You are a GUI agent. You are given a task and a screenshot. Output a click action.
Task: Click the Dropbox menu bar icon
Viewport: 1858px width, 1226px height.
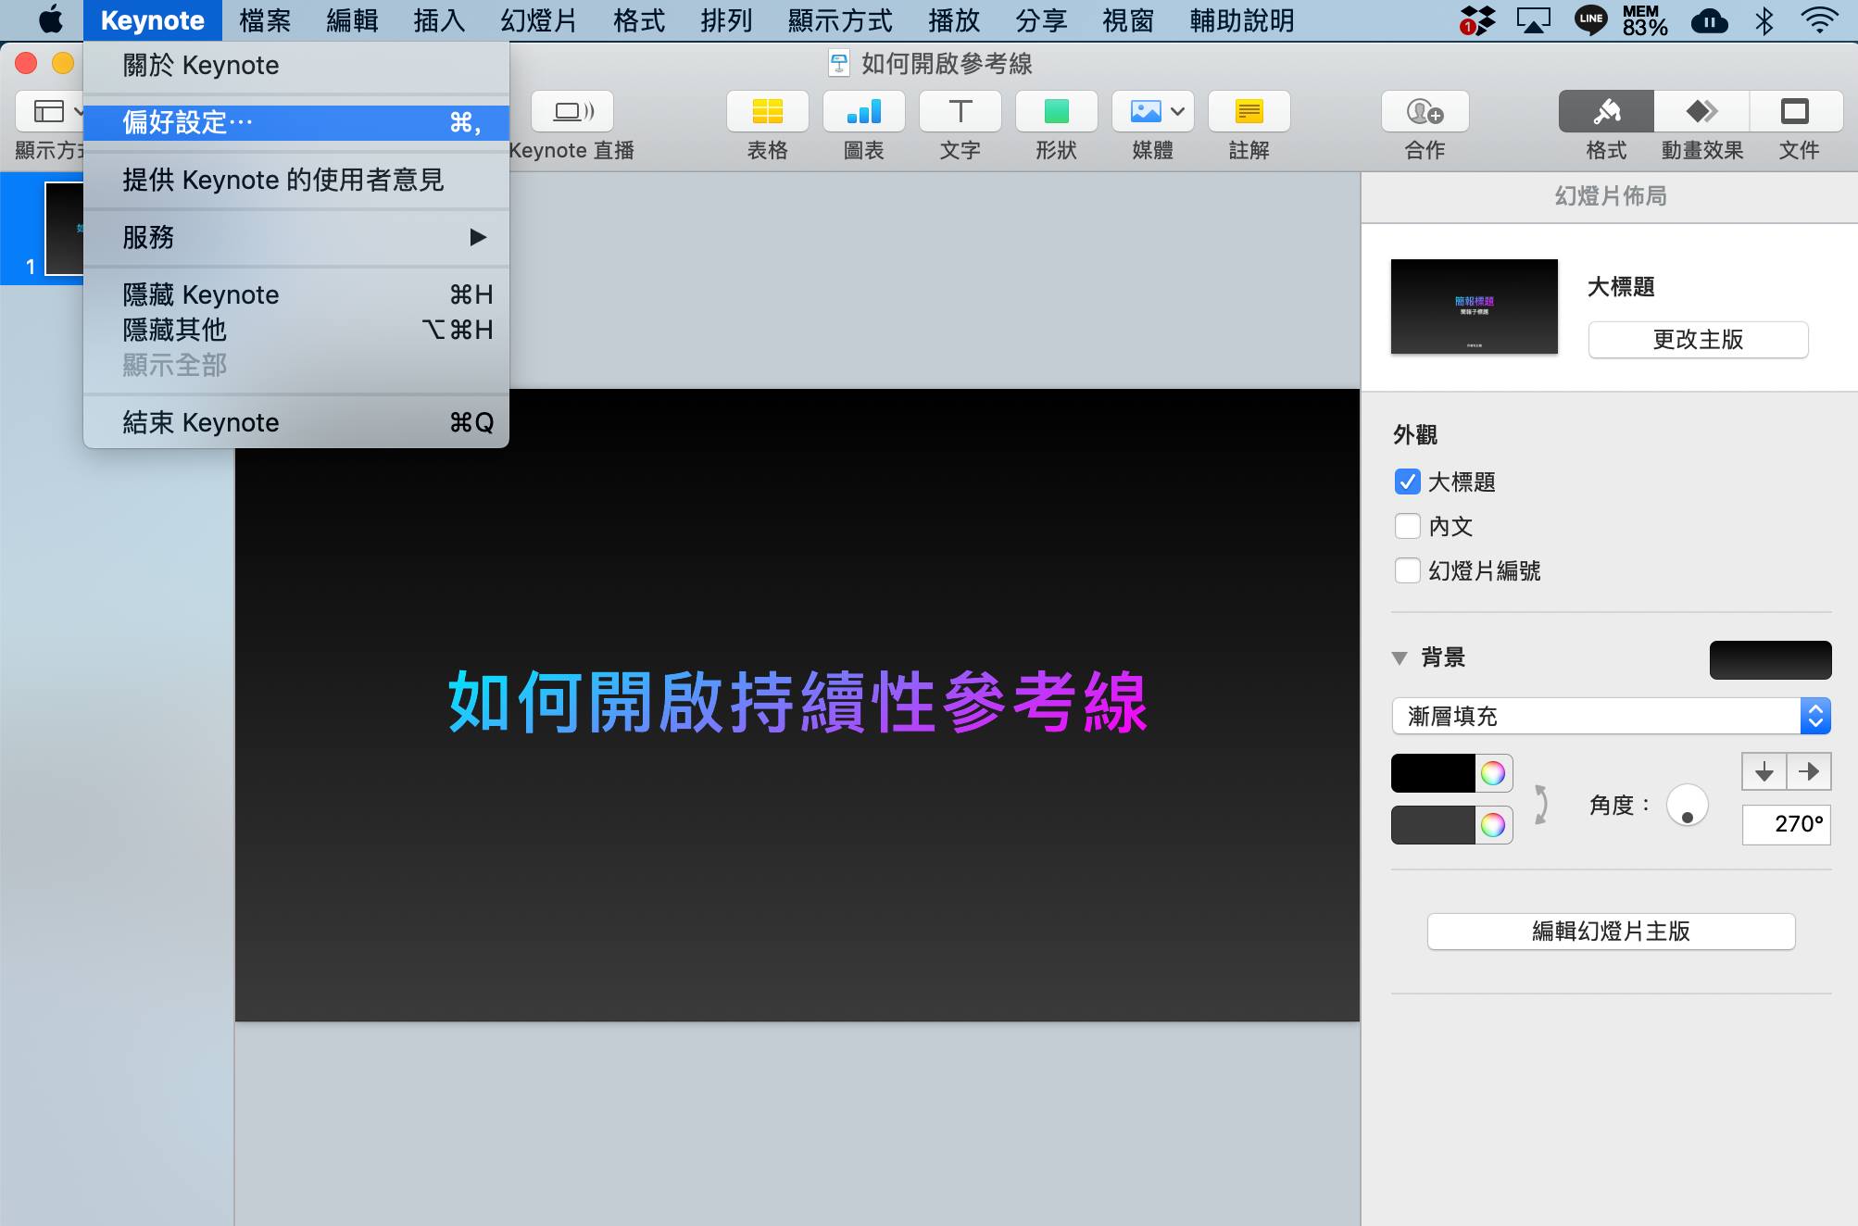(x=1477, y=19)
